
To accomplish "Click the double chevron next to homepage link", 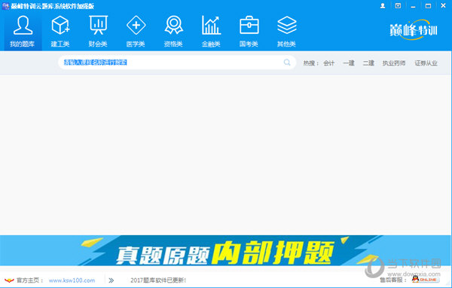I will click(111, 280).
